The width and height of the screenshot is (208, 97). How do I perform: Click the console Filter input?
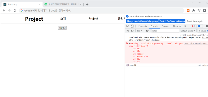165,31
